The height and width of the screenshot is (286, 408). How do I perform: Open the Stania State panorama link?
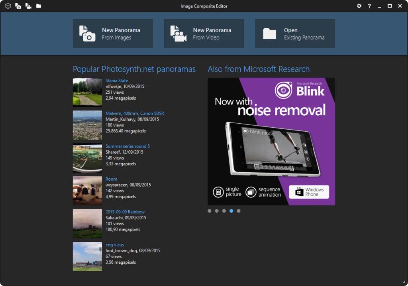pos(117,81)
